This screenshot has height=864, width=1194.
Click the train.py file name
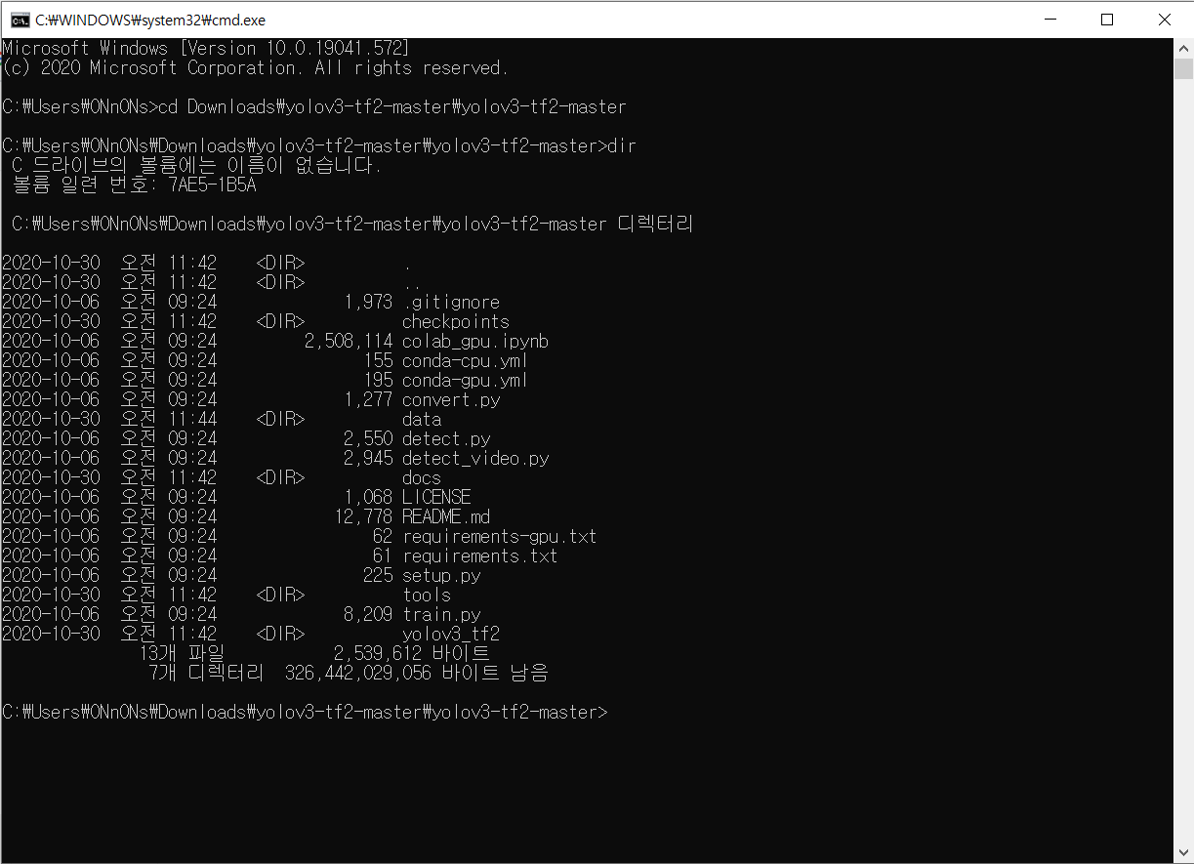pyautogui.click(x=441, y=615)
